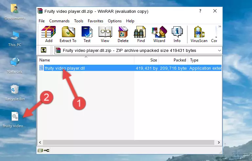Expand the toolbar overflow chevron

point(220,26)
